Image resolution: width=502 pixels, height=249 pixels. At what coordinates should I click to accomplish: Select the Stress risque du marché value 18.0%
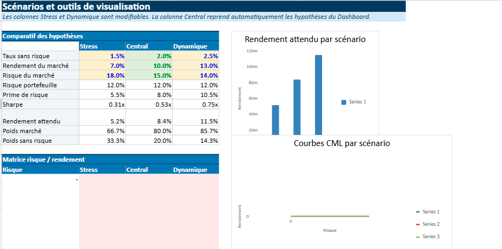tap(103, 75)
